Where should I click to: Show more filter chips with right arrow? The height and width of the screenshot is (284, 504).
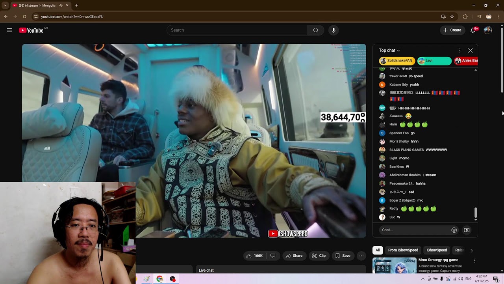click(471, 250)
